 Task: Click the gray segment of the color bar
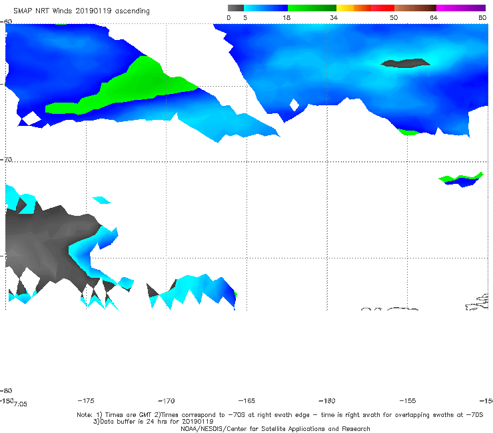(235, 8)
